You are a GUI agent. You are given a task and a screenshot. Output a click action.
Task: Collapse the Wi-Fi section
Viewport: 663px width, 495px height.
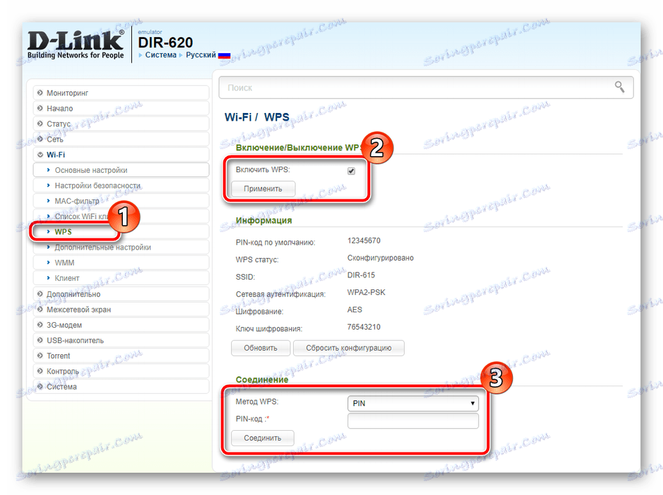click(121, 155)
